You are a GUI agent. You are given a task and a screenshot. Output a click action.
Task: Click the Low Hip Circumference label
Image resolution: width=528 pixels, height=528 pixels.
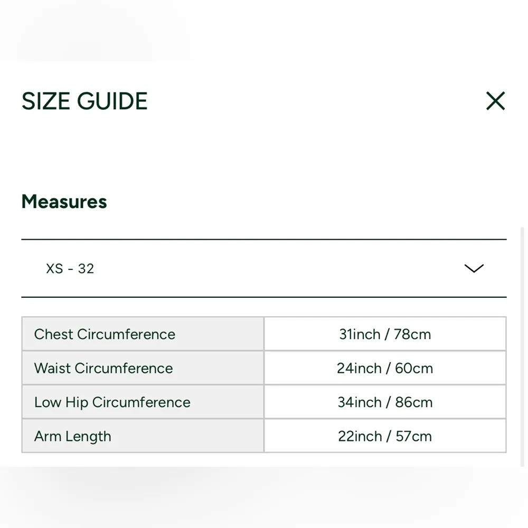point(112,402)
